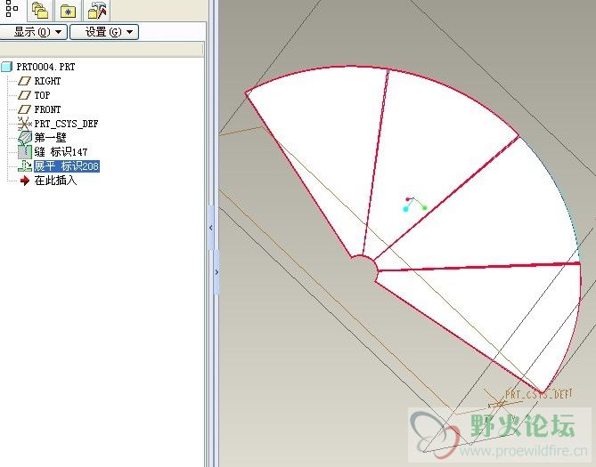Viewport: 596px width, 467px height.
Task: Click the spin center triad in viewport
Action: [x=415, y=204]
